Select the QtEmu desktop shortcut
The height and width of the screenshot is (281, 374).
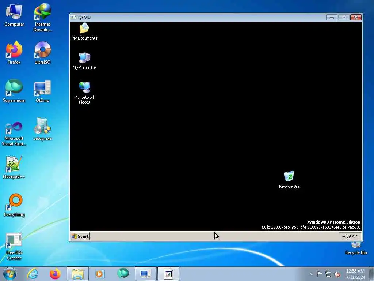click(x=42, y=91)
